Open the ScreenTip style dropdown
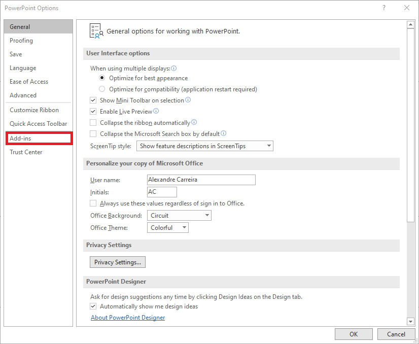The image size is (419, 344). [205, 146]
